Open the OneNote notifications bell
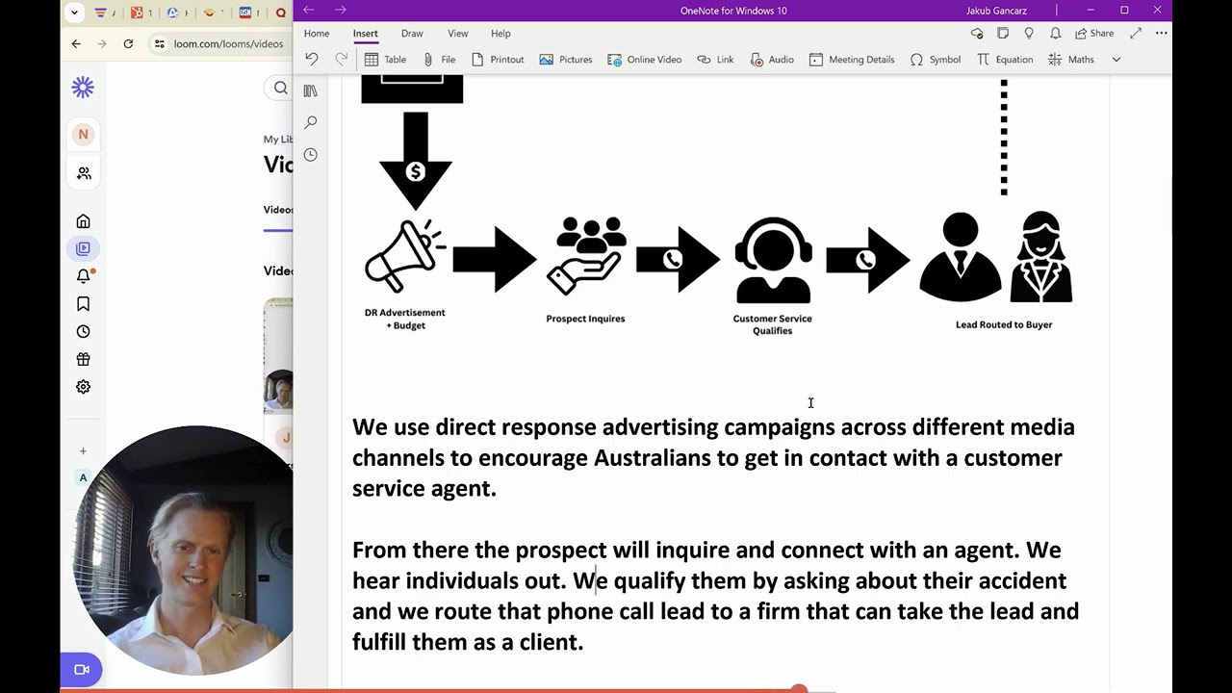The width and height of the screenshot is (1232, 693). pyautogui.click(x=1055, y=33)
